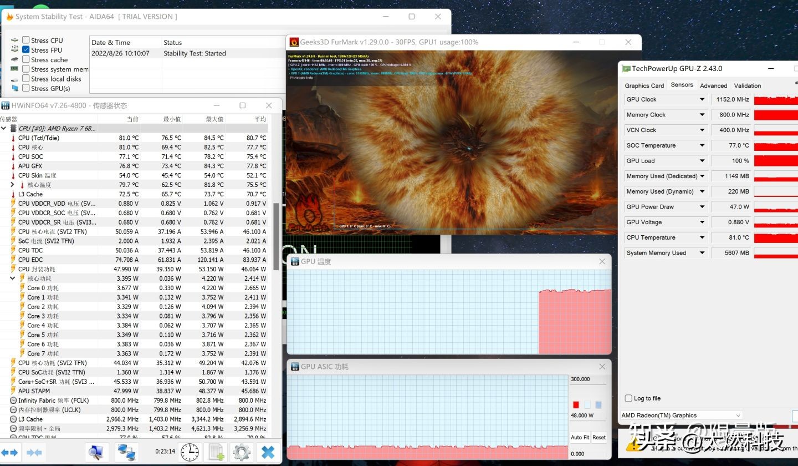Uncheck the Stress FPU checkbox

26,50
